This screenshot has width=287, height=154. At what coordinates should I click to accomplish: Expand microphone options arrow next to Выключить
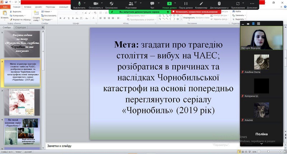(x=85, y=4)
